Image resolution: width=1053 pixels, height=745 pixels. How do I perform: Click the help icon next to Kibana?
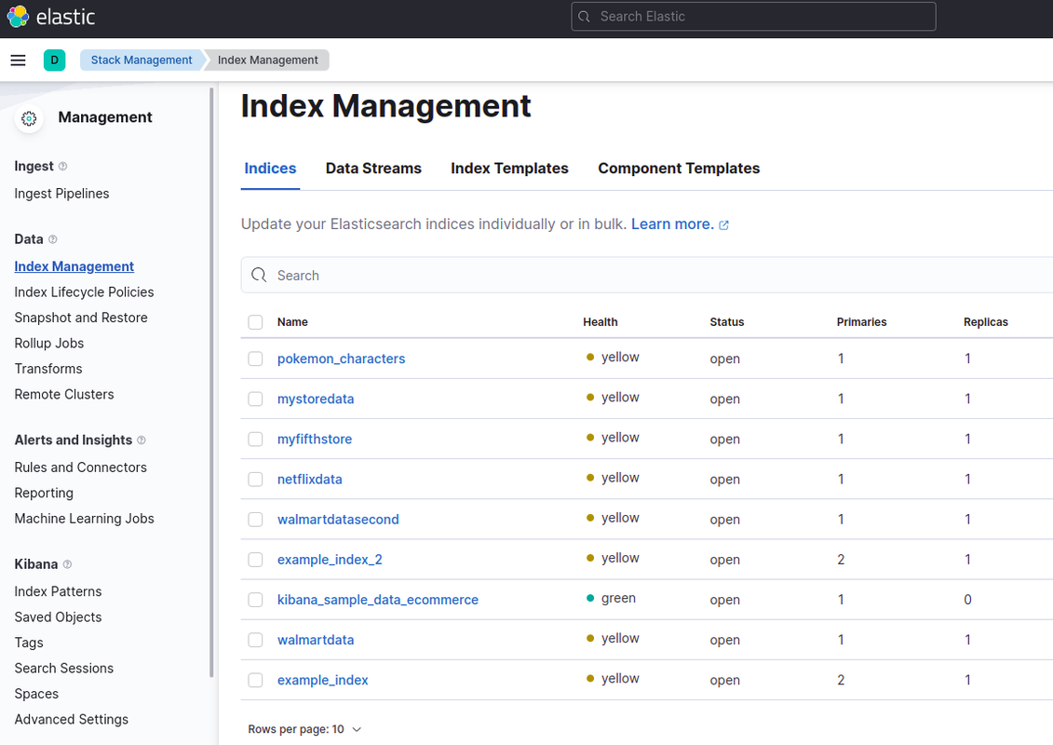click(x=67, y=564)
